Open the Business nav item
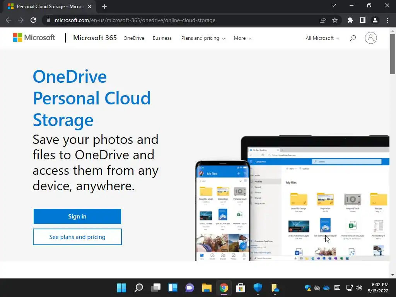Image resolution: width=396 pixels, height=297 pixels. click(162, 38)
